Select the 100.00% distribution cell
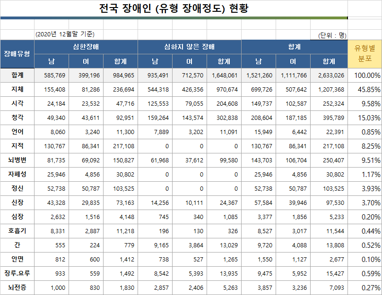The width and height of the screenshot is (382, 295). click(x=365, y=75)
